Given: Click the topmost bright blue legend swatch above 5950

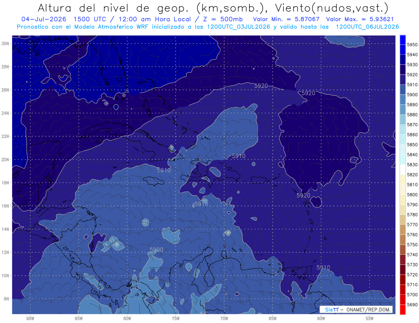Looking at the screenshot, I should coord(403,40).
